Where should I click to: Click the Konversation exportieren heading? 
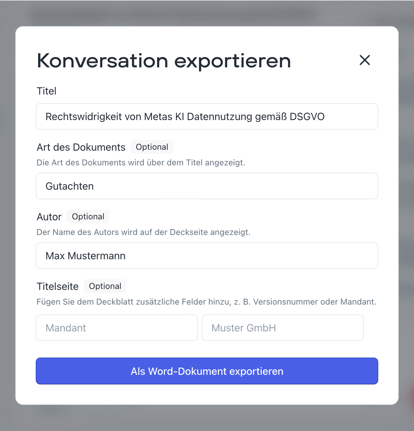(x=164, y=61)
